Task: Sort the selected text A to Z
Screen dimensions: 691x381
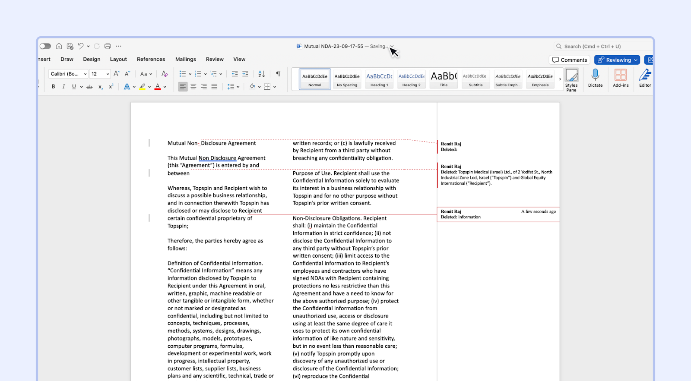Action: [x=262, y=74]
